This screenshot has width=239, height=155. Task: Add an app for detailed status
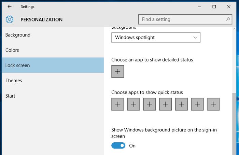tap(118, 72)
